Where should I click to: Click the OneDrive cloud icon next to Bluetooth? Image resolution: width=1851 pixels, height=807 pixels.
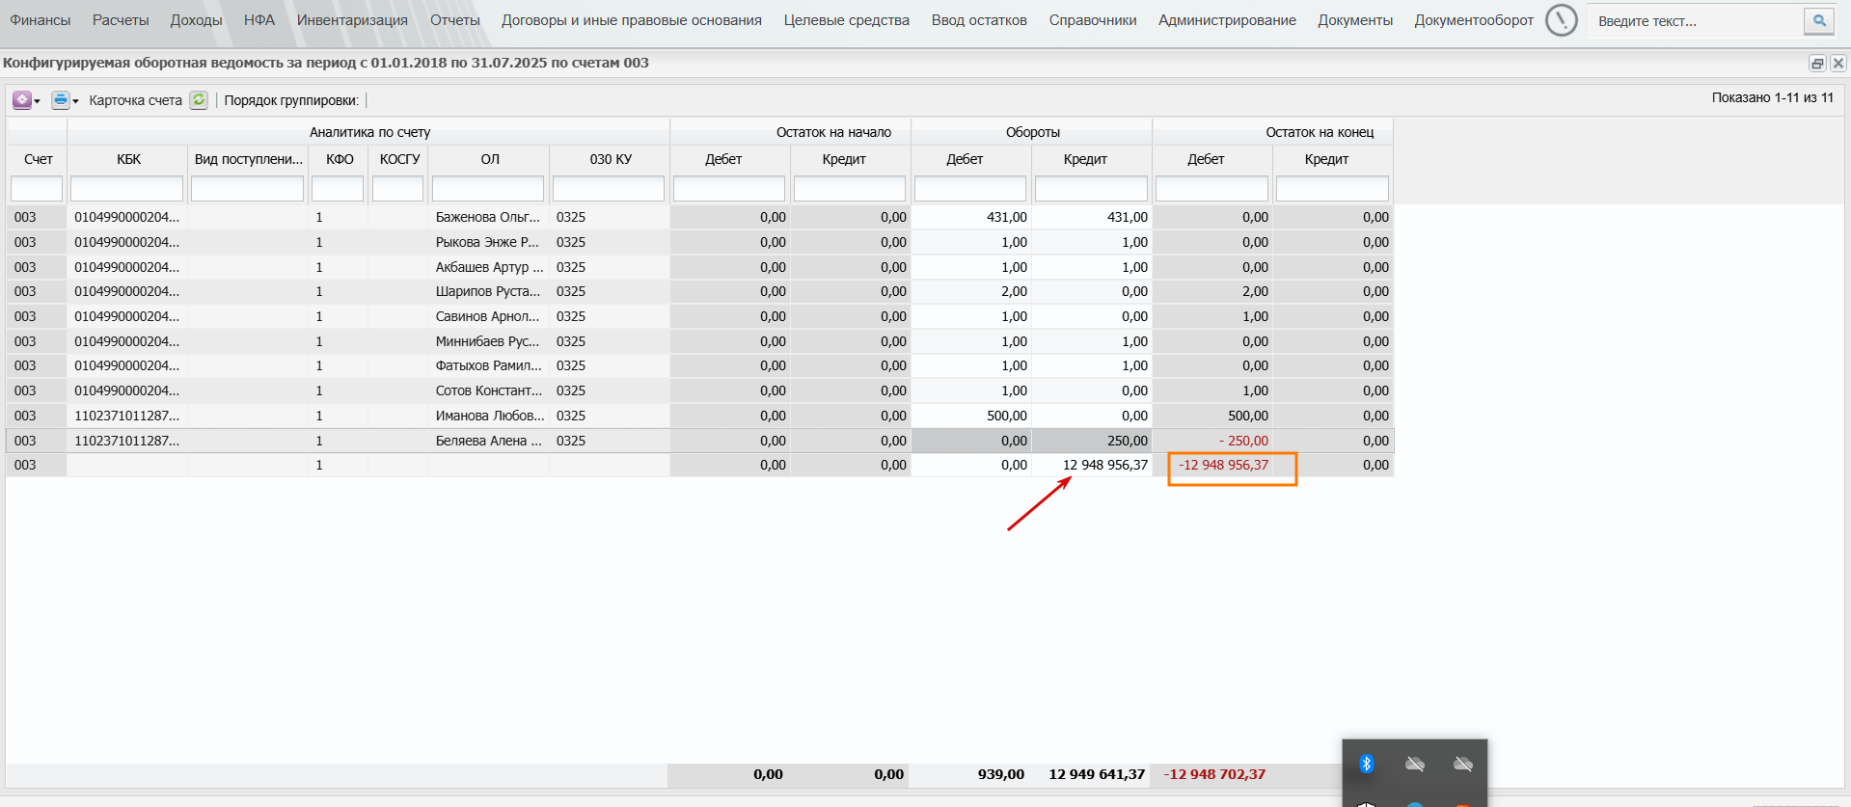point(1415,764)
